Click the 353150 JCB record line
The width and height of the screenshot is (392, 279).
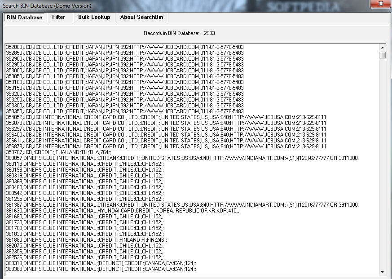125,88
